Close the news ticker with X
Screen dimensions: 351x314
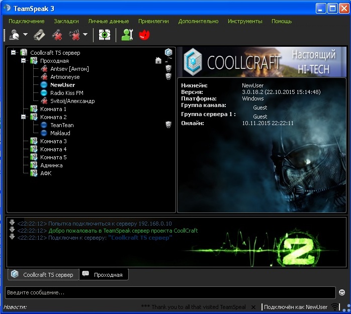tap(253, 307)
